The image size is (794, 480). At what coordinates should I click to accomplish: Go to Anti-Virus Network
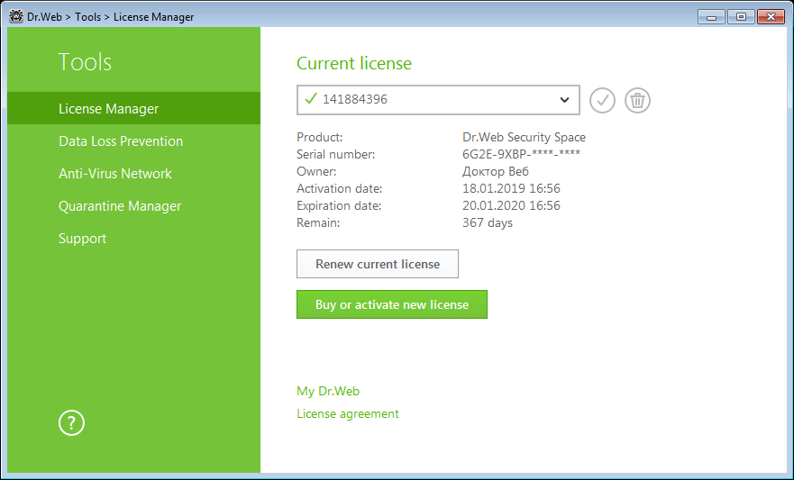(x=133, y=174)
